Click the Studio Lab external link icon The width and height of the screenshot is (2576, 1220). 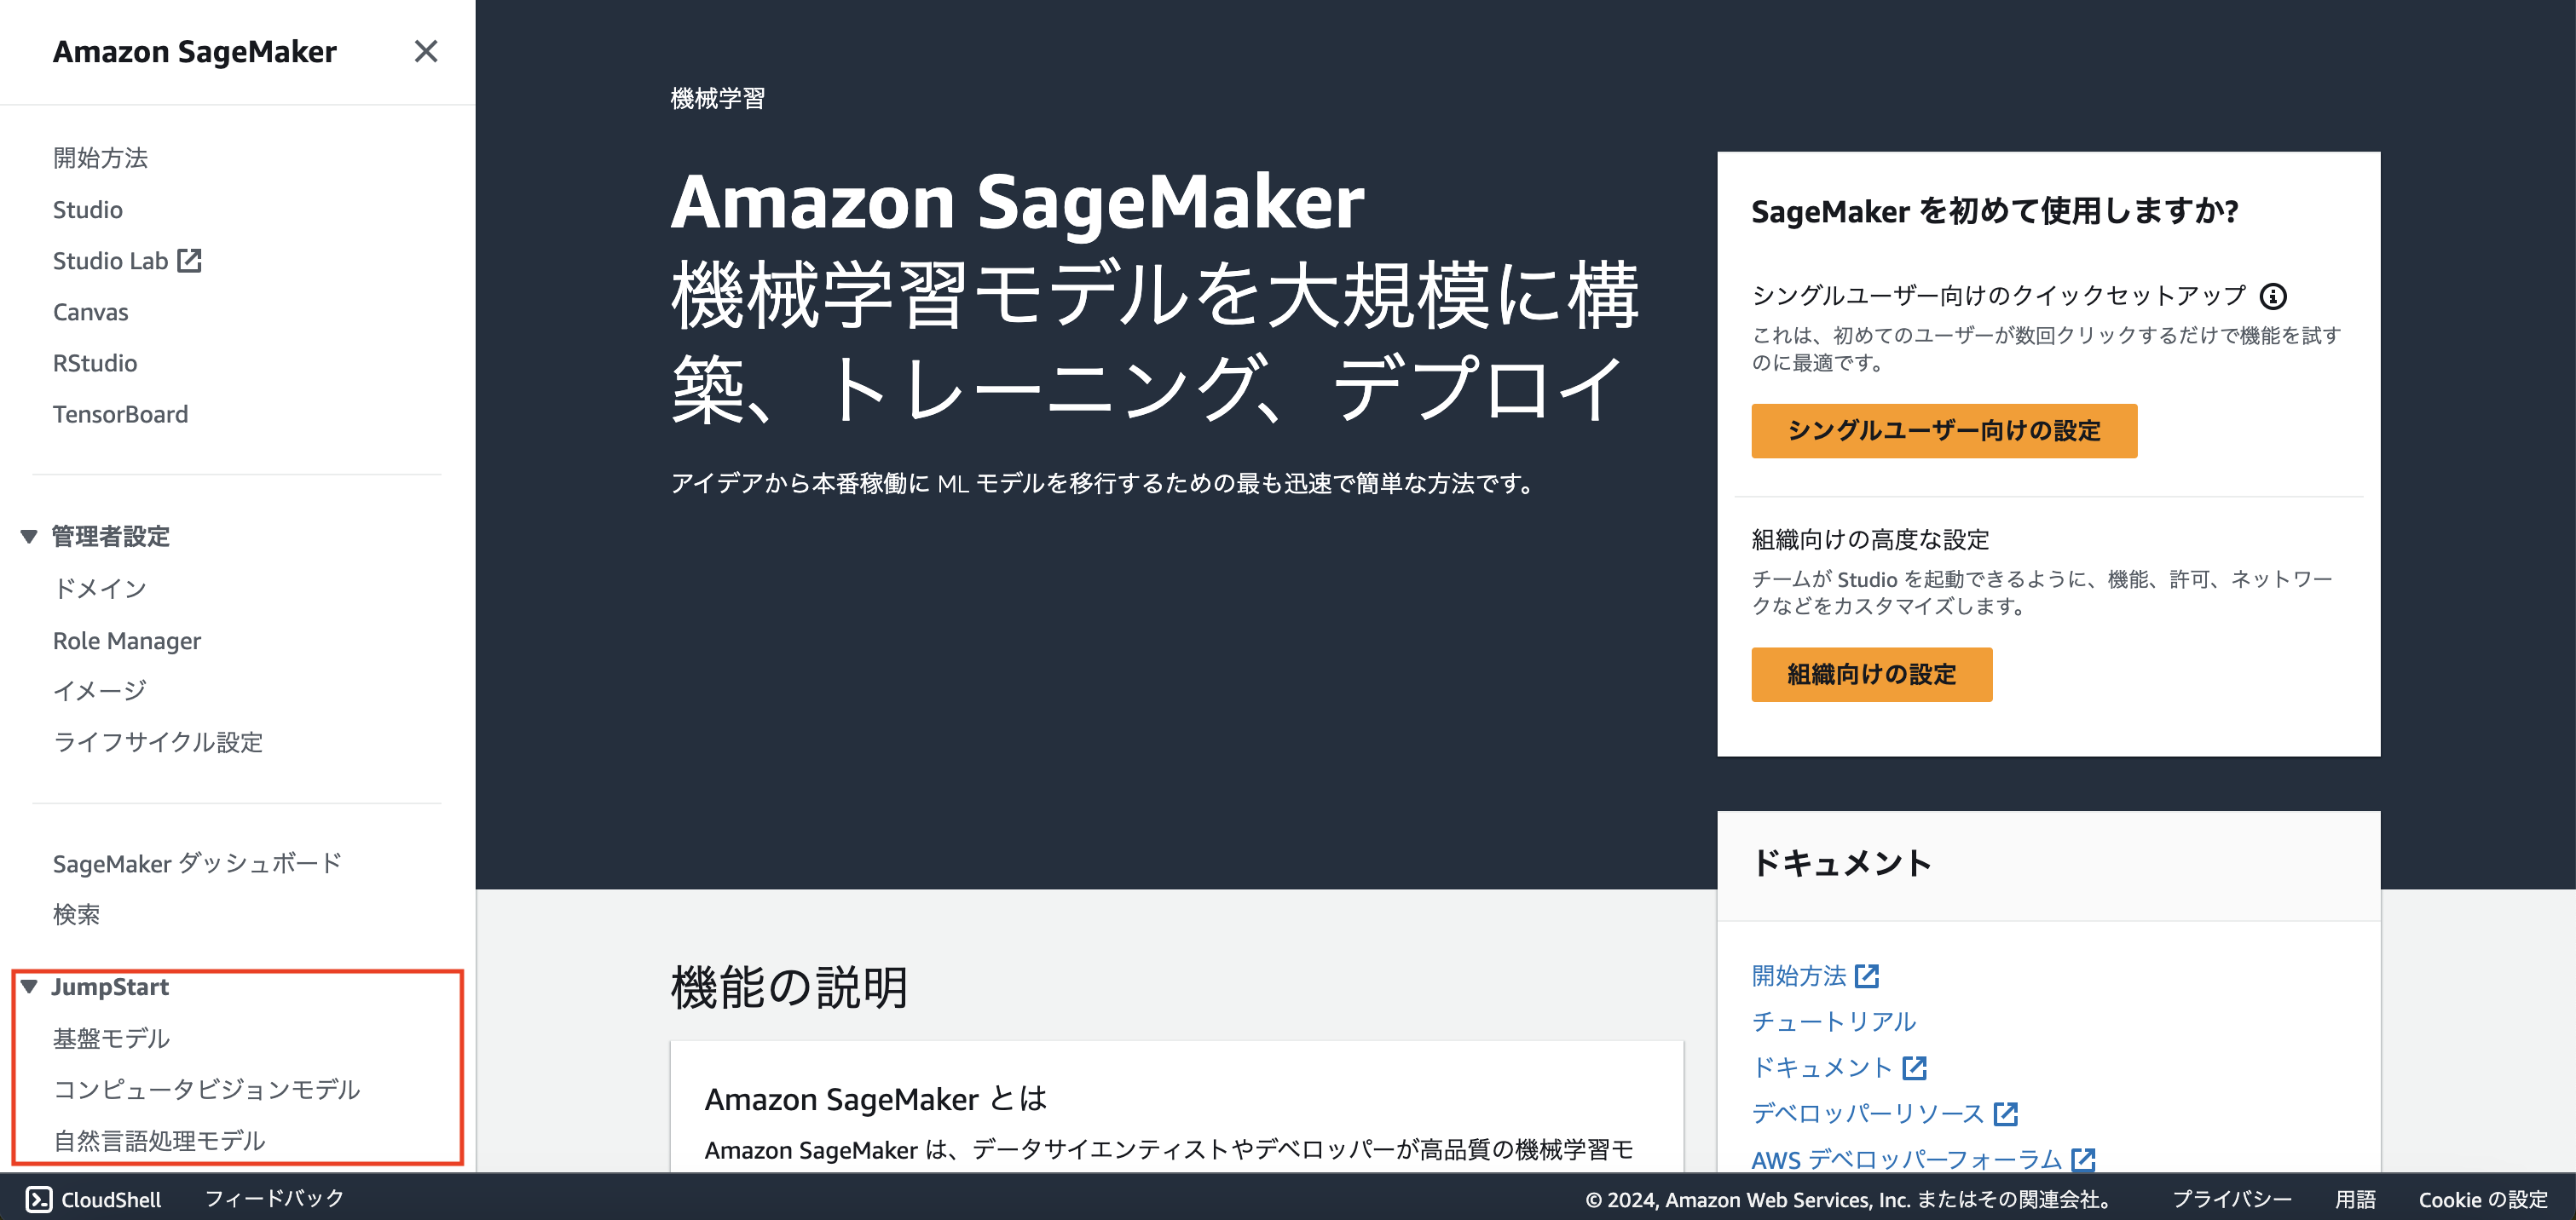[x=189, y=261]
